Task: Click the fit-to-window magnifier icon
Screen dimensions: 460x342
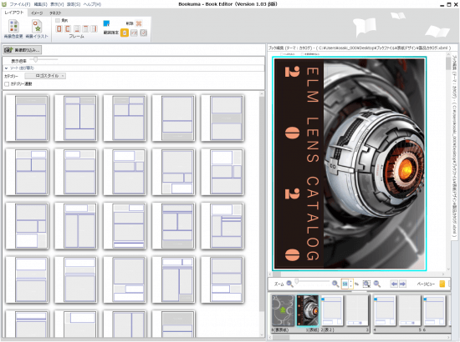Action: [x=377, y=284]
